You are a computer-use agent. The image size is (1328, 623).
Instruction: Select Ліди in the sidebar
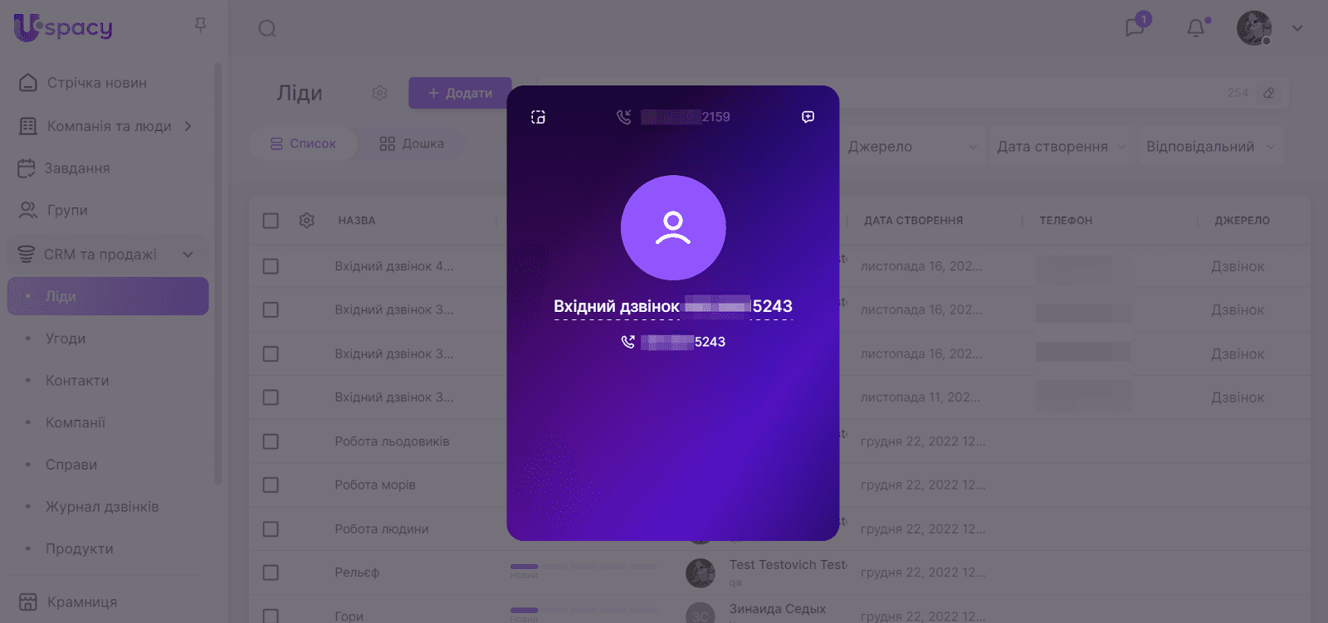click(108, 296)
